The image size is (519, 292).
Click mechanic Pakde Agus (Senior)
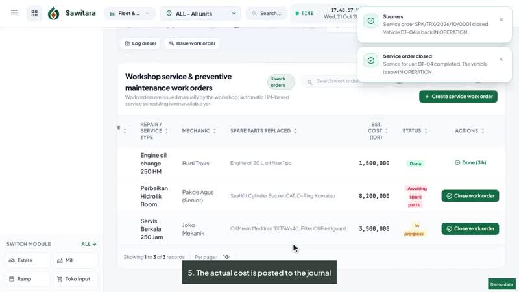[x=198, y=196]
